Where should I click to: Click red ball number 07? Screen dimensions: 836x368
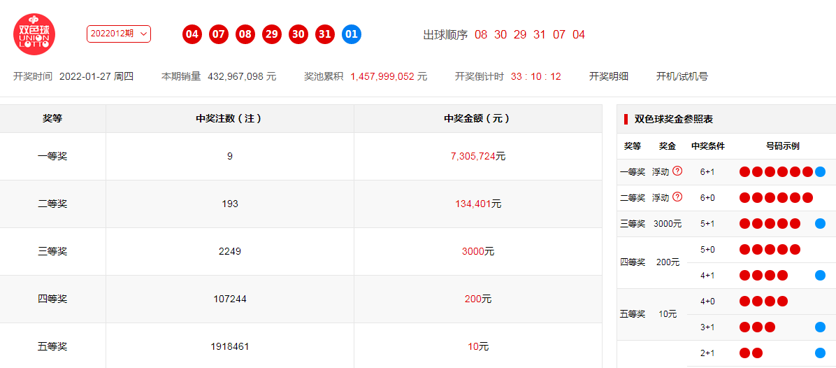[x=219, y=35]
